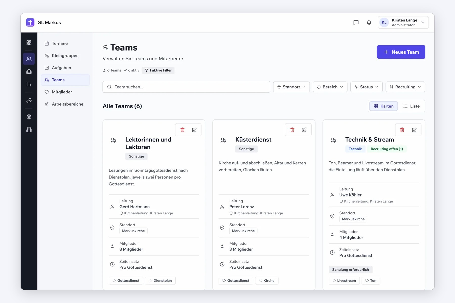Screen dimensions: 455x303
Task: Edit the Küsterdienst team
Action: pos(304,130)
